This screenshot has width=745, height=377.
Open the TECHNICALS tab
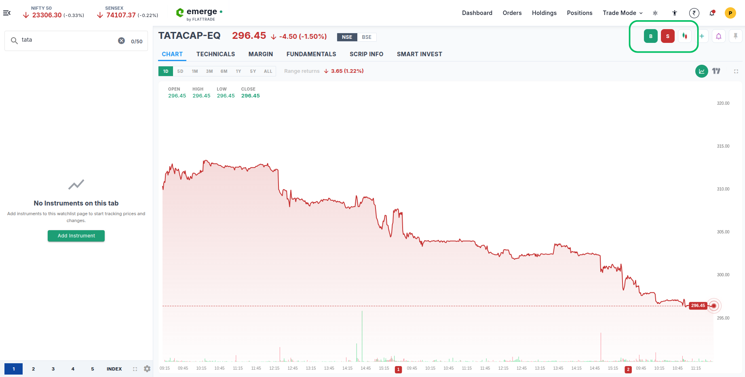point(215,54)
